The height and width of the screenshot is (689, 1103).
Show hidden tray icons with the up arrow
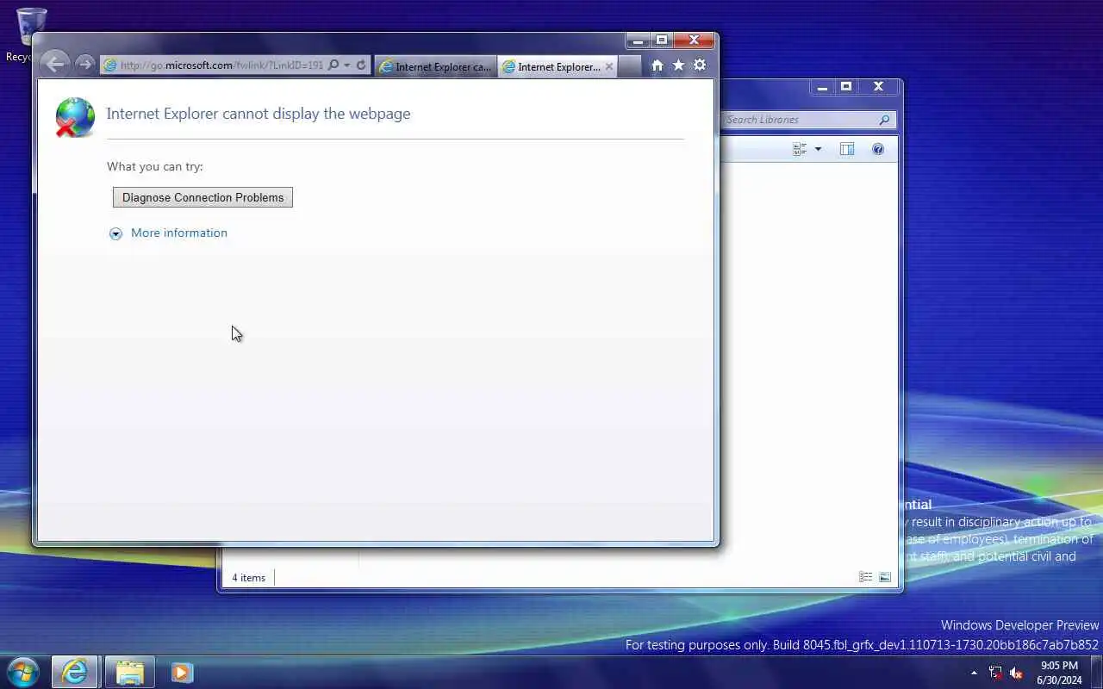pyautogui.click(x=974, y=673)
